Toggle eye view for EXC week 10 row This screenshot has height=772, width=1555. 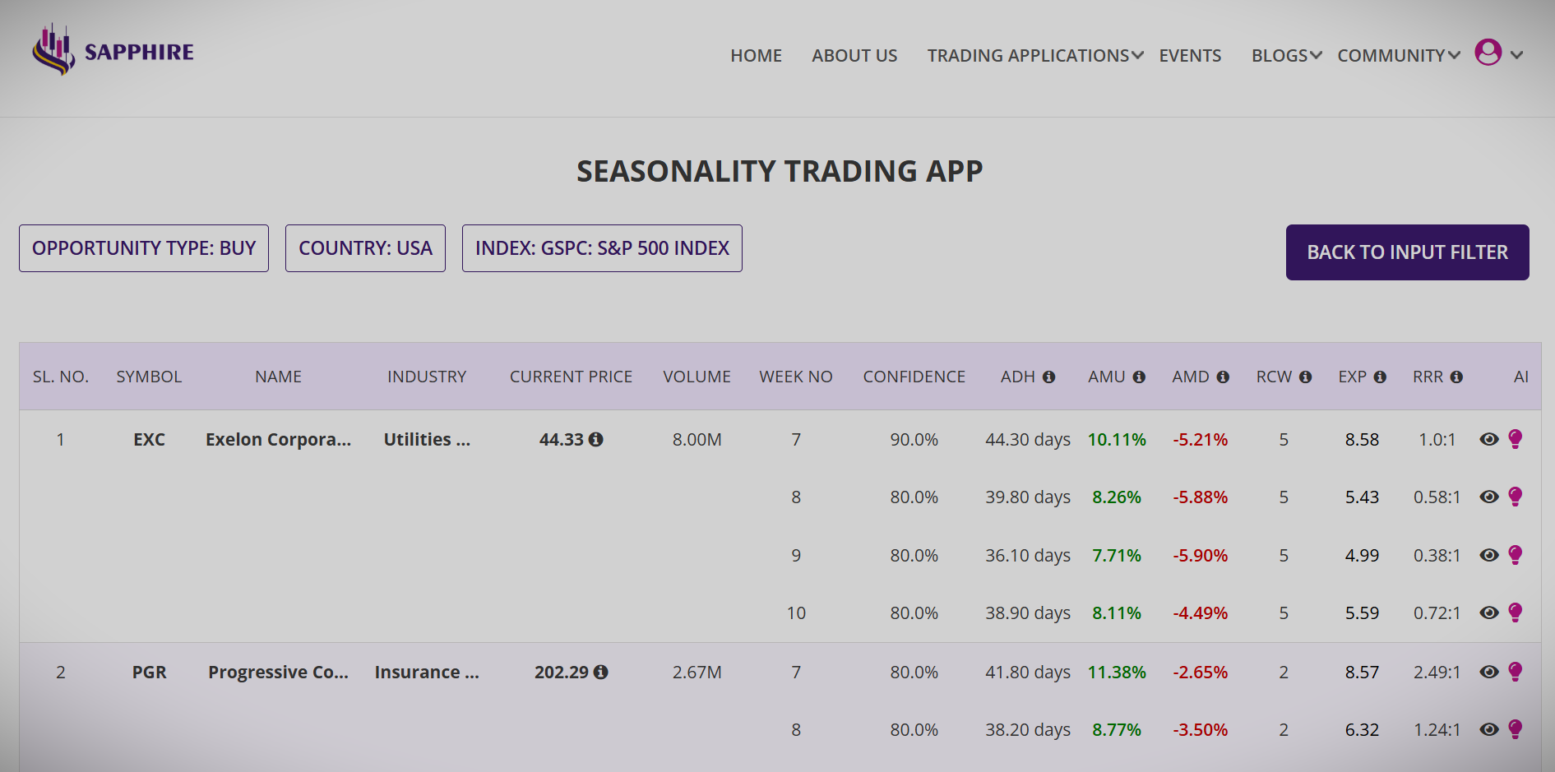1488,613
